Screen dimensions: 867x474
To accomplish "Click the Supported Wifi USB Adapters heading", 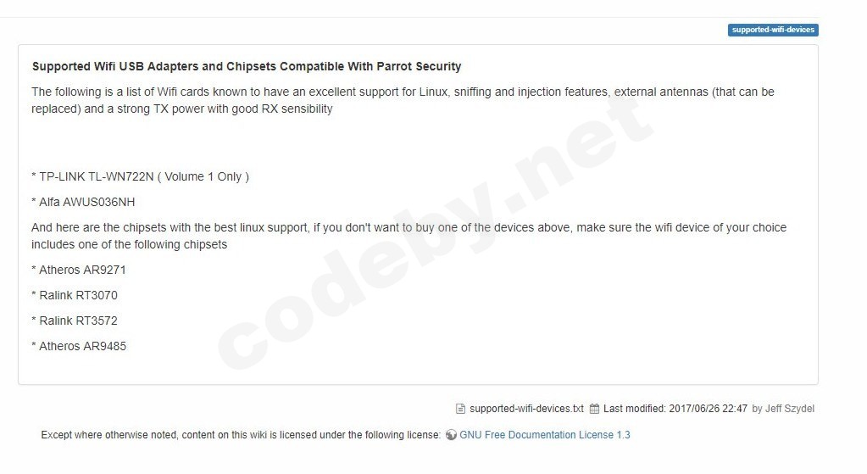I will click(247, 66).
